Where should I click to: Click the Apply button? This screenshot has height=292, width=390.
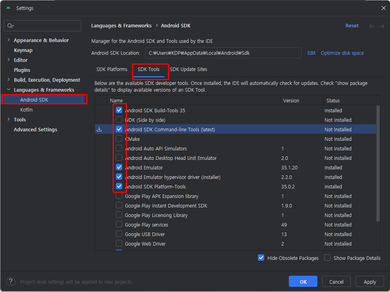[370, 282]
